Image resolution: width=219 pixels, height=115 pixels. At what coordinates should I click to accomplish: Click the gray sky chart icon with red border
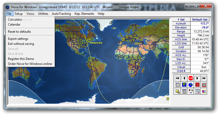(204, 85)
